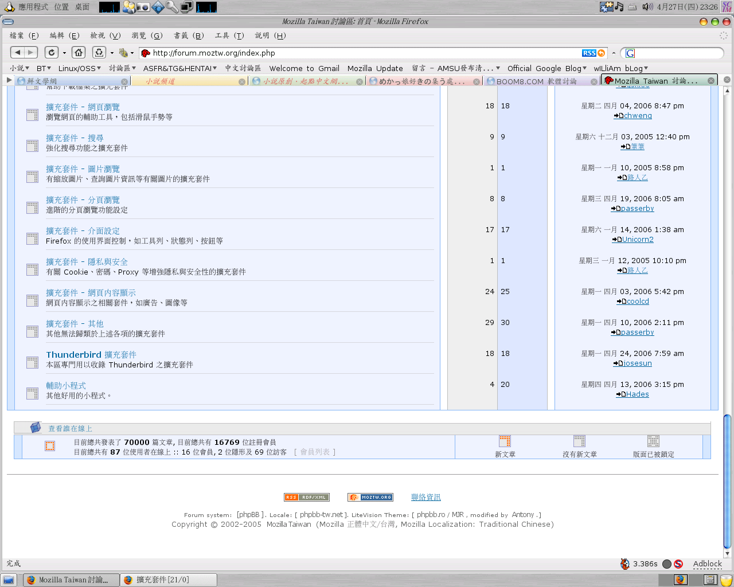The image size is (734, 587).
Task: Click the latest-post icon before Hades
Action: 620,394
